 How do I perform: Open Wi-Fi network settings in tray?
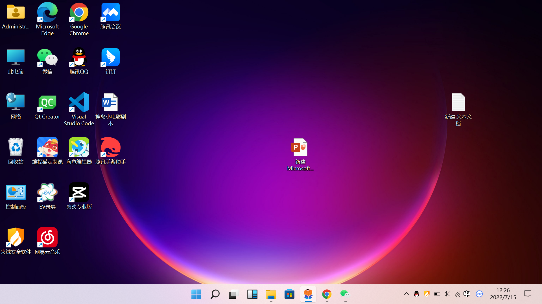(x=457, y=294)
